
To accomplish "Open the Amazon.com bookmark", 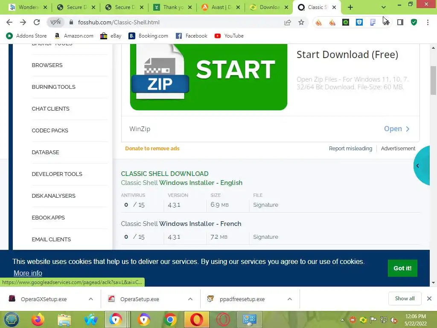I will [x=74, y=36].
